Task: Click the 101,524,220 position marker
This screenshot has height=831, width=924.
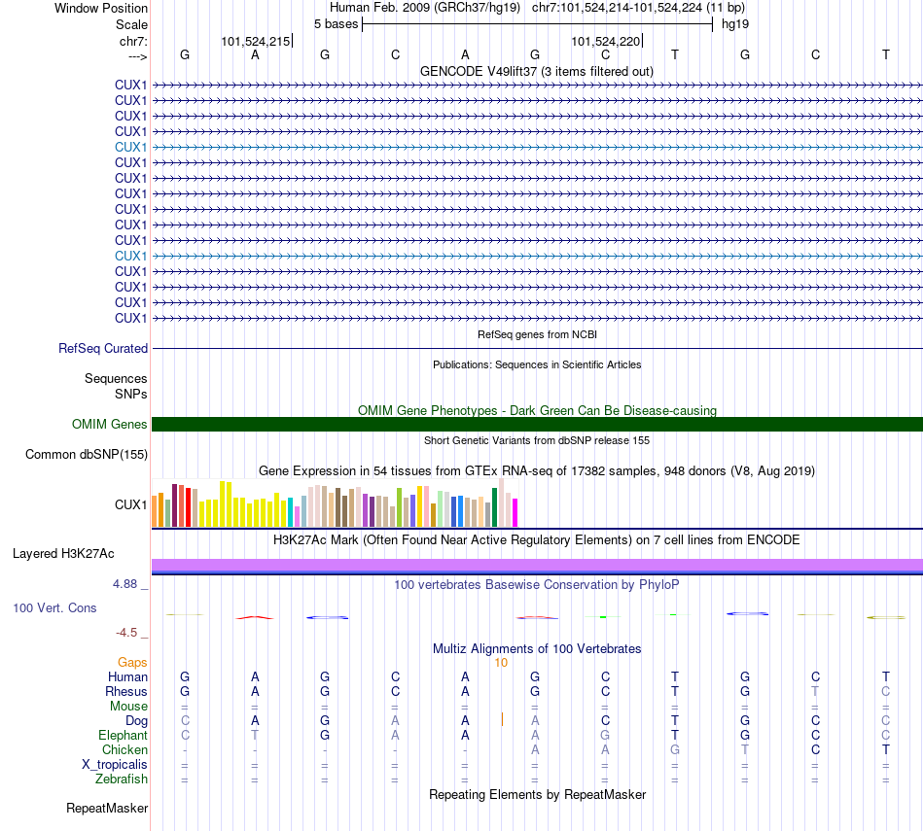Action: click(x=606, y=41)
